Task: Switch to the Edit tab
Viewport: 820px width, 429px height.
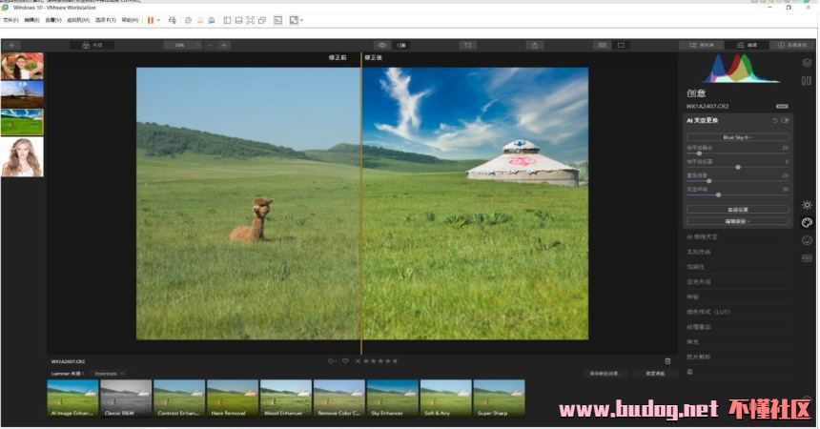Action: pos(746,45)
